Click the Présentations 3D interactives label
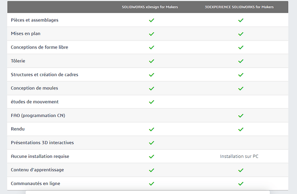The image size is (297, 194). coord(42,142)
